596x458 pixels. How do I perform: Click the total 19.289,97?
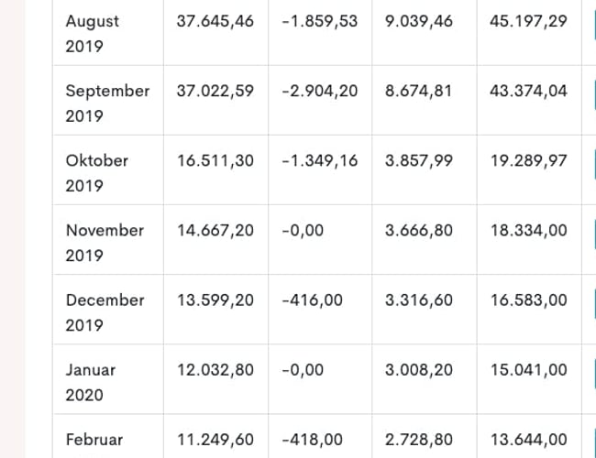point(529,160)
